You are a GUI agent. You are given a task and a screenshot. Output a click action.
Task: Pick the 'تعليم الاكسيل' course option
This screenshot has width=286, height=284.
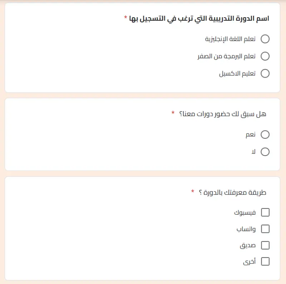(265, 73)
